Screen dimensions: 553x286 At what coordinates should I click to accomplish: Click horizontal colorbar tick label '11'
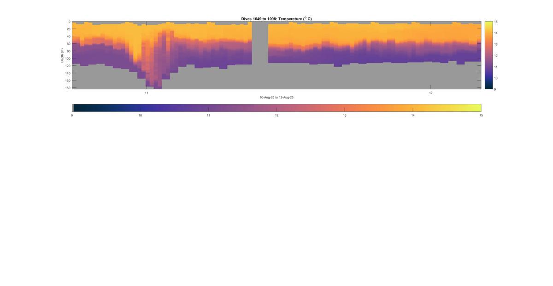(x=208, y=116)
